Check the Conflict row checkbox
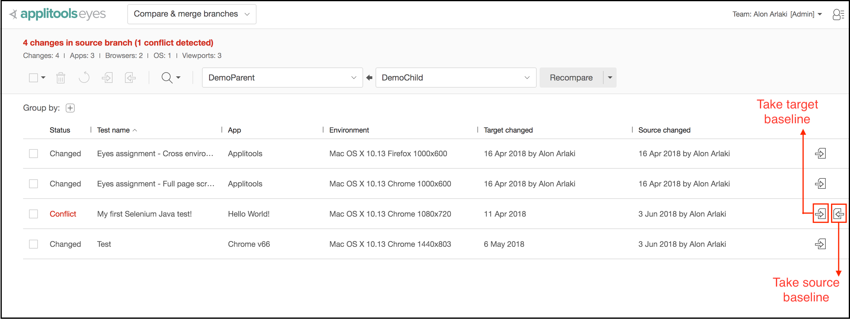 point(33,214)
